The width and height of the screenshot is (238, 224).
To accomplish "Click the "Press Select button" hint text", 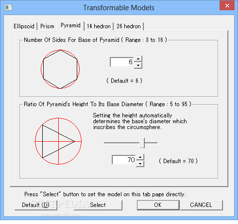I will click(105, 194).
